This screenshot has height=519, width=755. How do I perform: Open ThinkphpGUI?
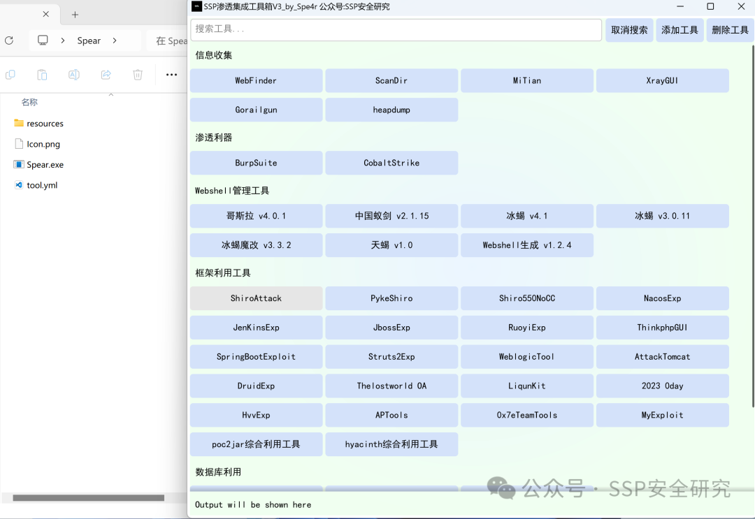point(663,328)
